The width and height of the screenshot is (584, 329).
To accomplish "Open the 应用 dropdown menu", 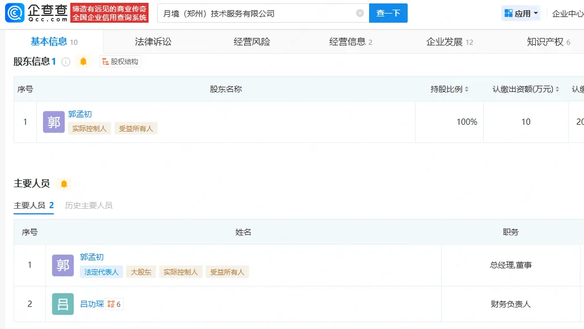I will coord(521,13).
